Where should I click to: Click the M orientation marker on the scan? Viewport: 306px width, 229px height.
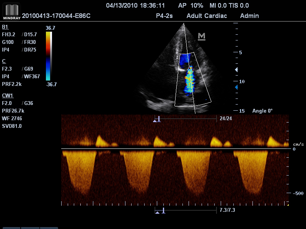pos(202,36)
